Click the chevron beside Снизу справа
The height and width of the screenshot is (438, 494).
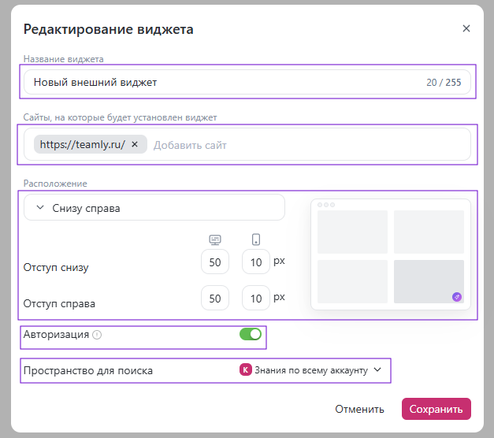tap(40, 208)
